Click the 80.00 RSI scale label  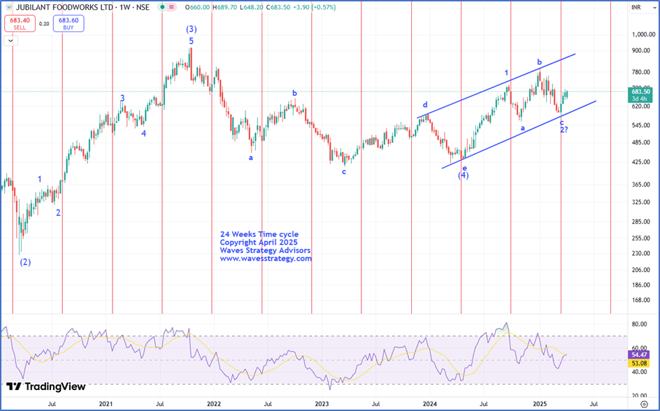point(640,324)
